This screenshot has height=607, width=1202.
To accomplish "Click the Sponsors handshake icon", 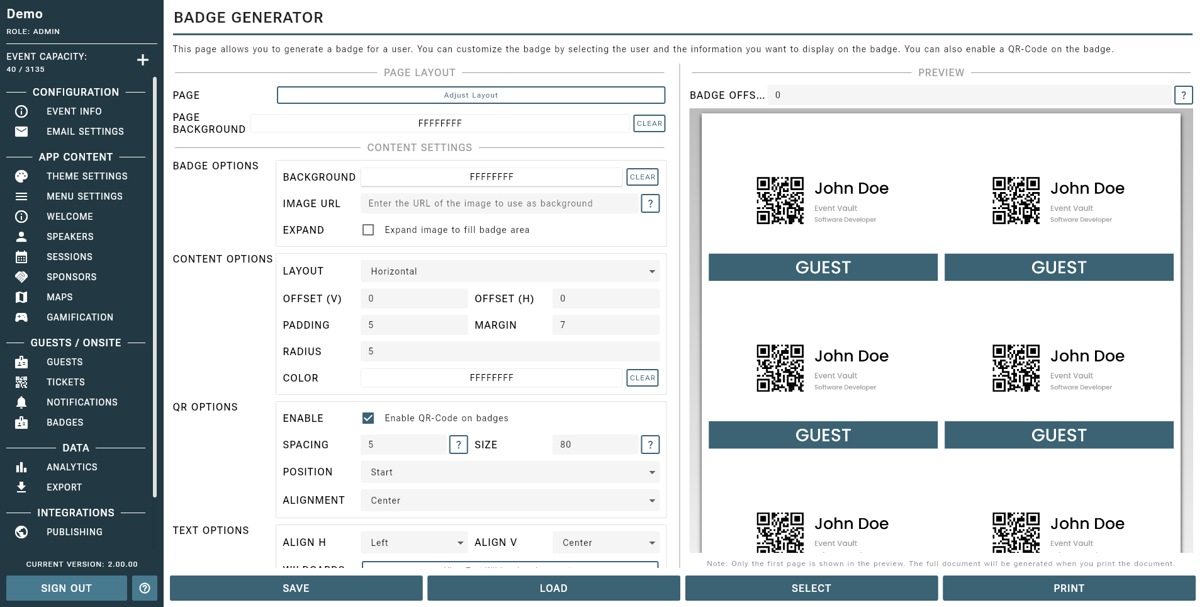I will [x=21, y=277].
